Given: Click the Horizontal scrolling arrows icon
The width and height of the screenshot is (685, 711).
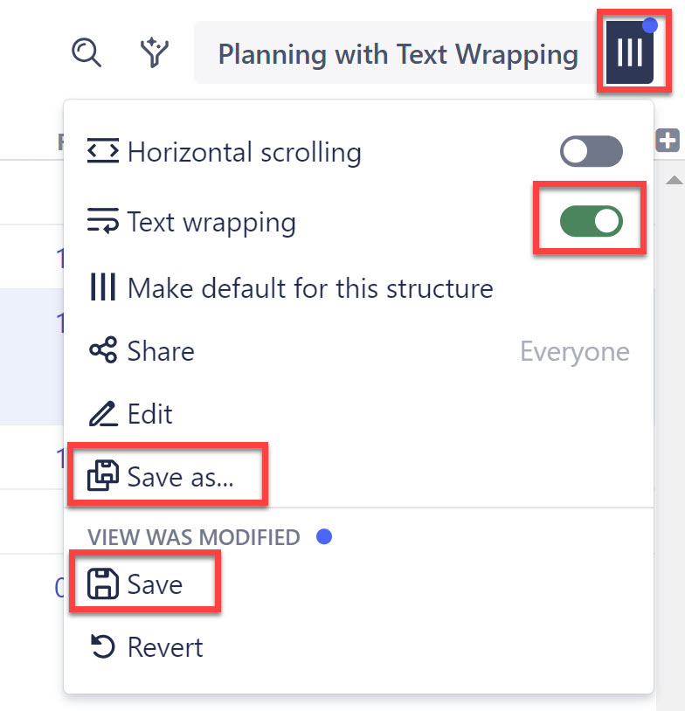Looking at the screenshot, I should 104,150.
